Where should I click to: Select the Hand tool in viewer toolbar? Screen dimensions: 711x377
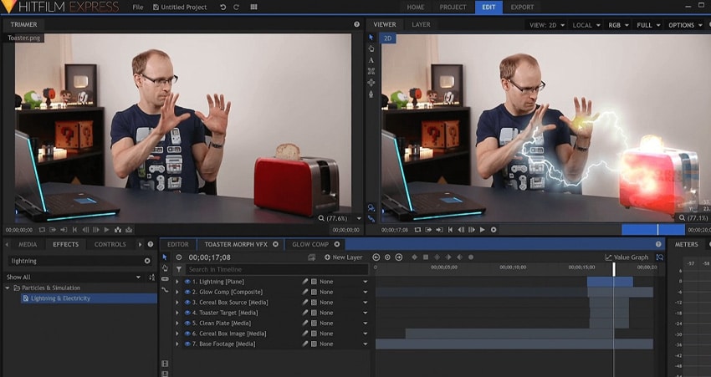(371, 48)
